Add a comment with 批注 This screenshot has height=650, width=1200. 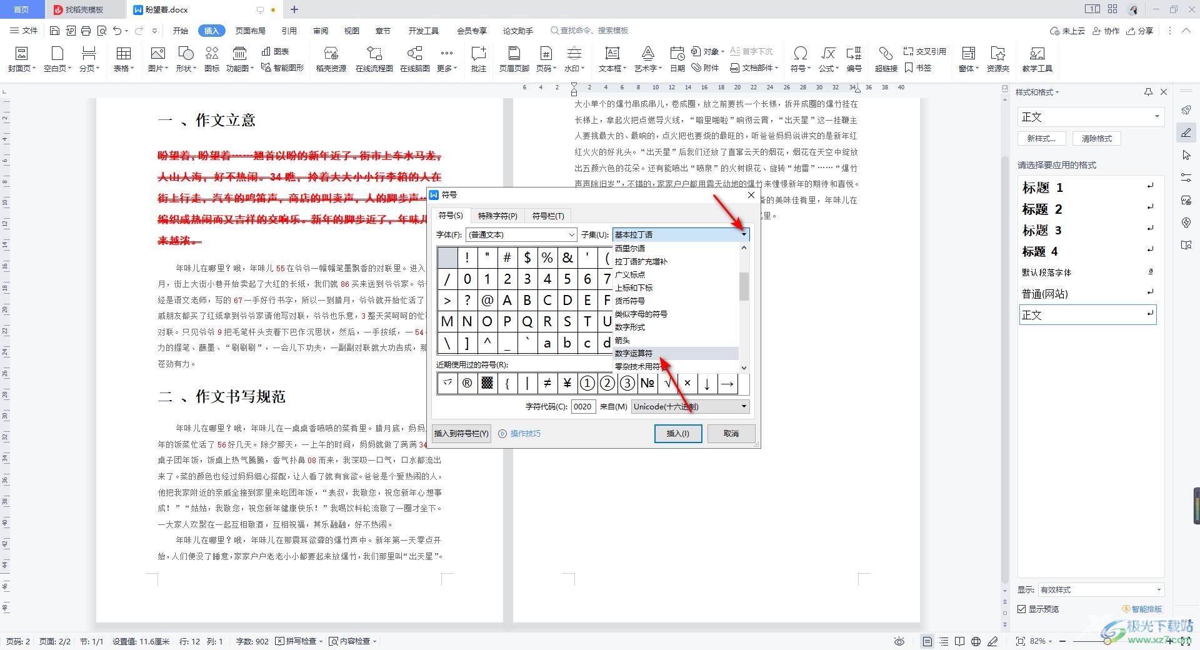pyautogui.click(x=479, y=59)
